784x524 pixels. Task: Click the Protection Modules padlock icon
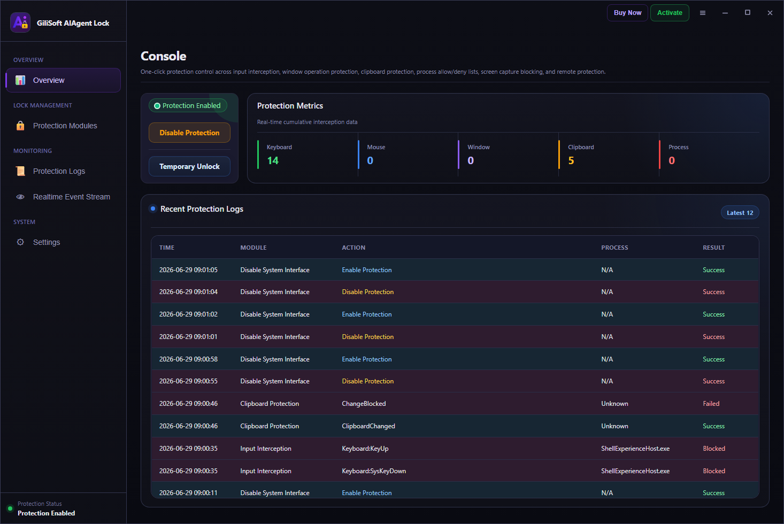[x=20, y=126]
